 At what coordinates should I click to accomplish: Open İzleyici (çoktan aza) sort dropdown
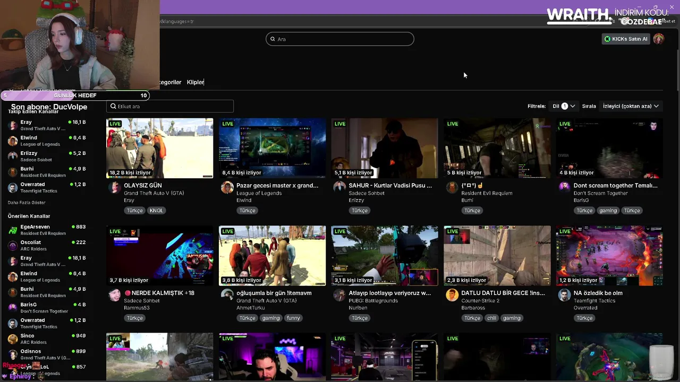click(631, 106)
